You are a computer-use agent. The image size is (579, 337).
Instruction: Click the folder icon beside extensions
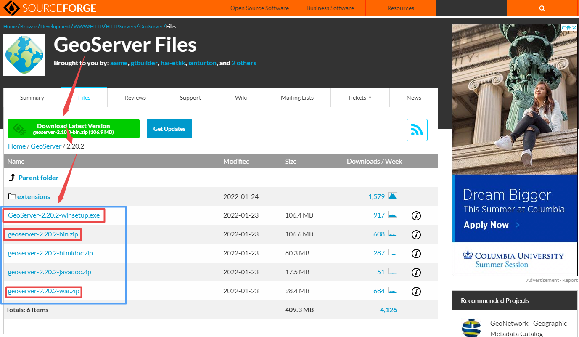11,196
